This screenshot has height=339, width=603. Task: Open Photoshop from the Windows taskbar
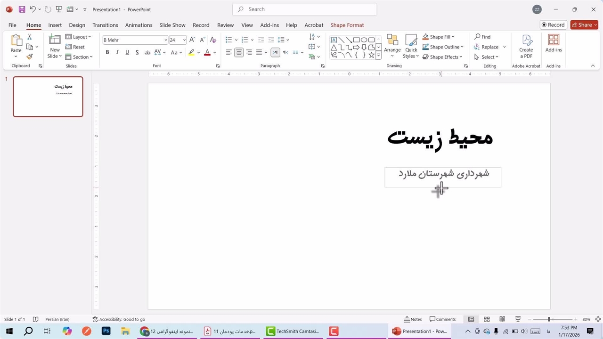[x=106, y=331]
